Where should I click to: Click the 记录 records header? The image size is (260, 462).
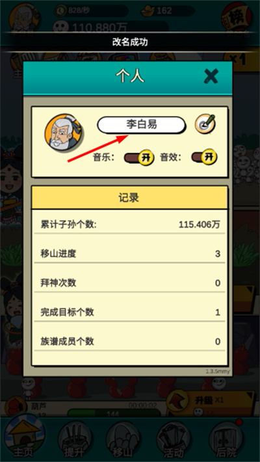[x=129, y=198]
